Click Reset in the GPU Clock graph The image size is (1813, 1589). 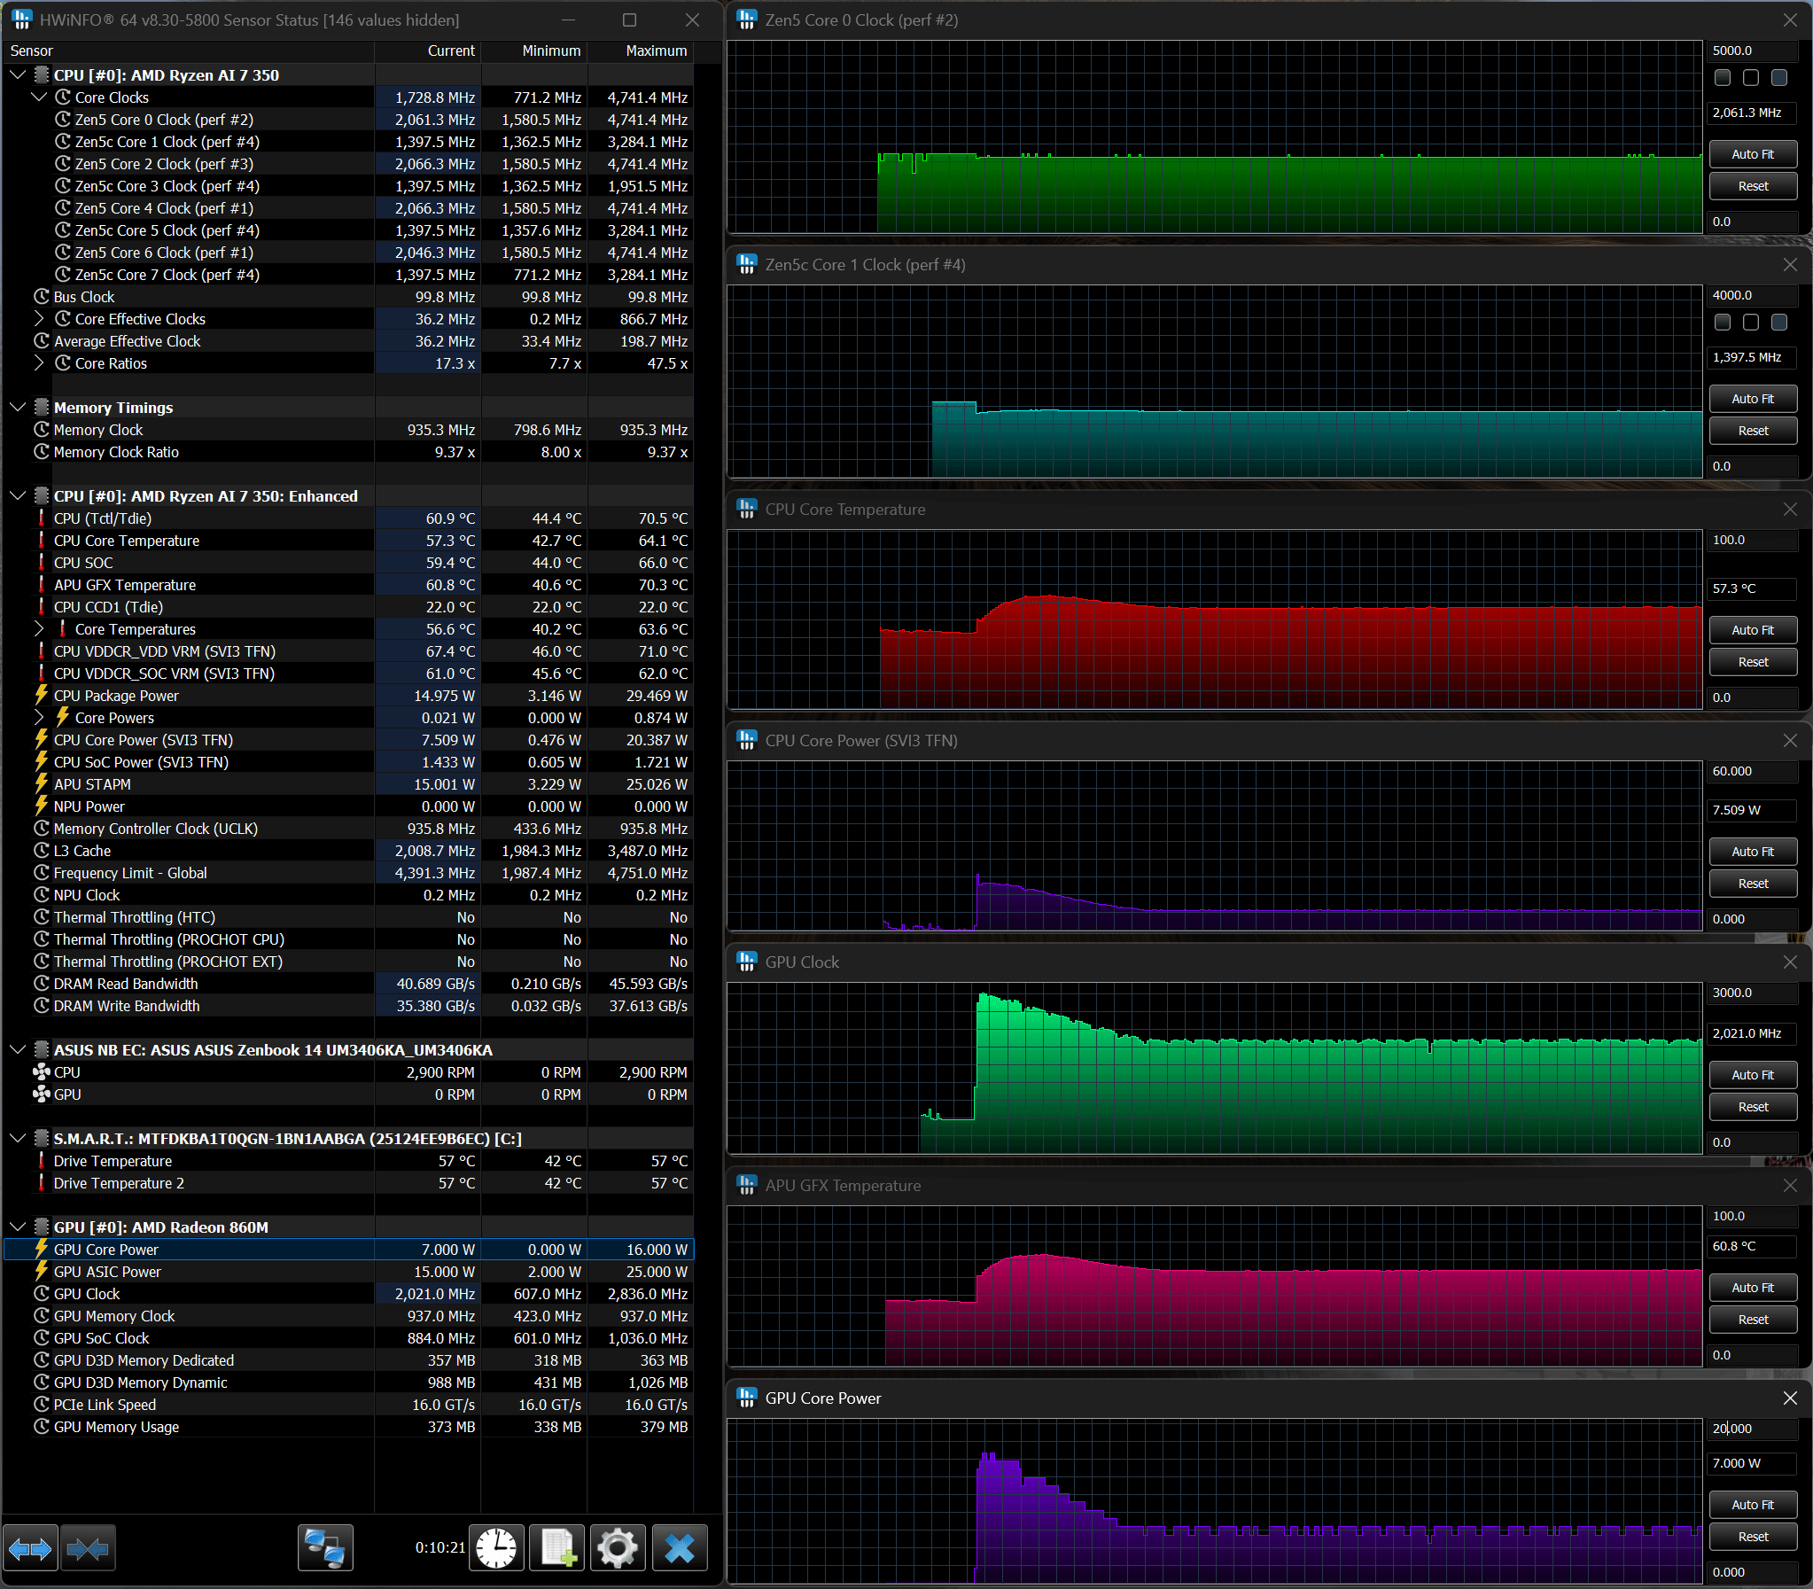point(1753,1107)
